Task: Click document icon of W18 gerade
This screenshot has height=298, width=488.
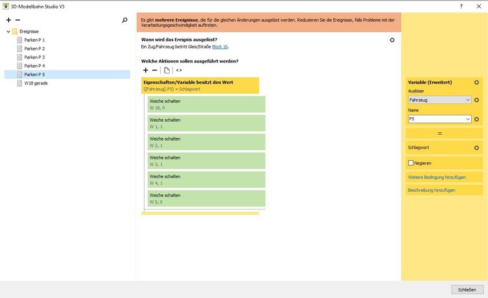Action: (20, 83)
